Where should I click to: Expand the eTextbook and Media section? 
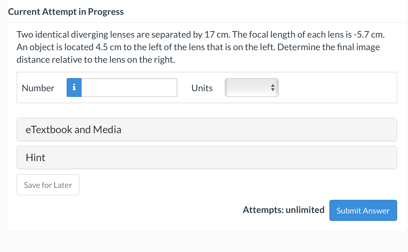207,129
